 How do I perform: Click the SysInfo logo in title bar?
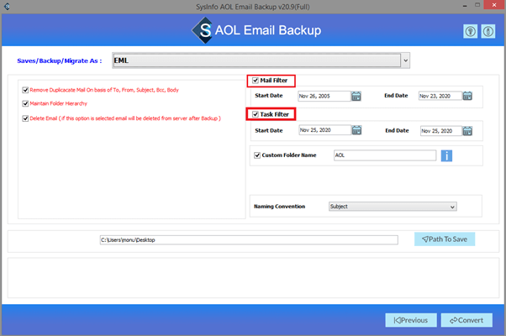tap(7, 6)
